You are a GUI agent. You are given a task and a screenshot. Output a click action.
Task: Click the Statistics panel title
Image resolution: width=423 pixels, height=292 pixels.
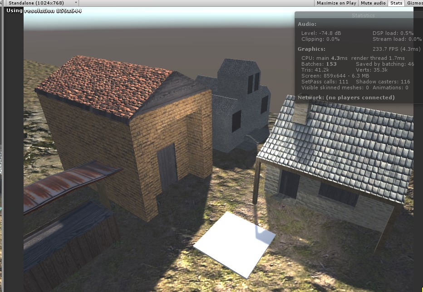(363, 15)
